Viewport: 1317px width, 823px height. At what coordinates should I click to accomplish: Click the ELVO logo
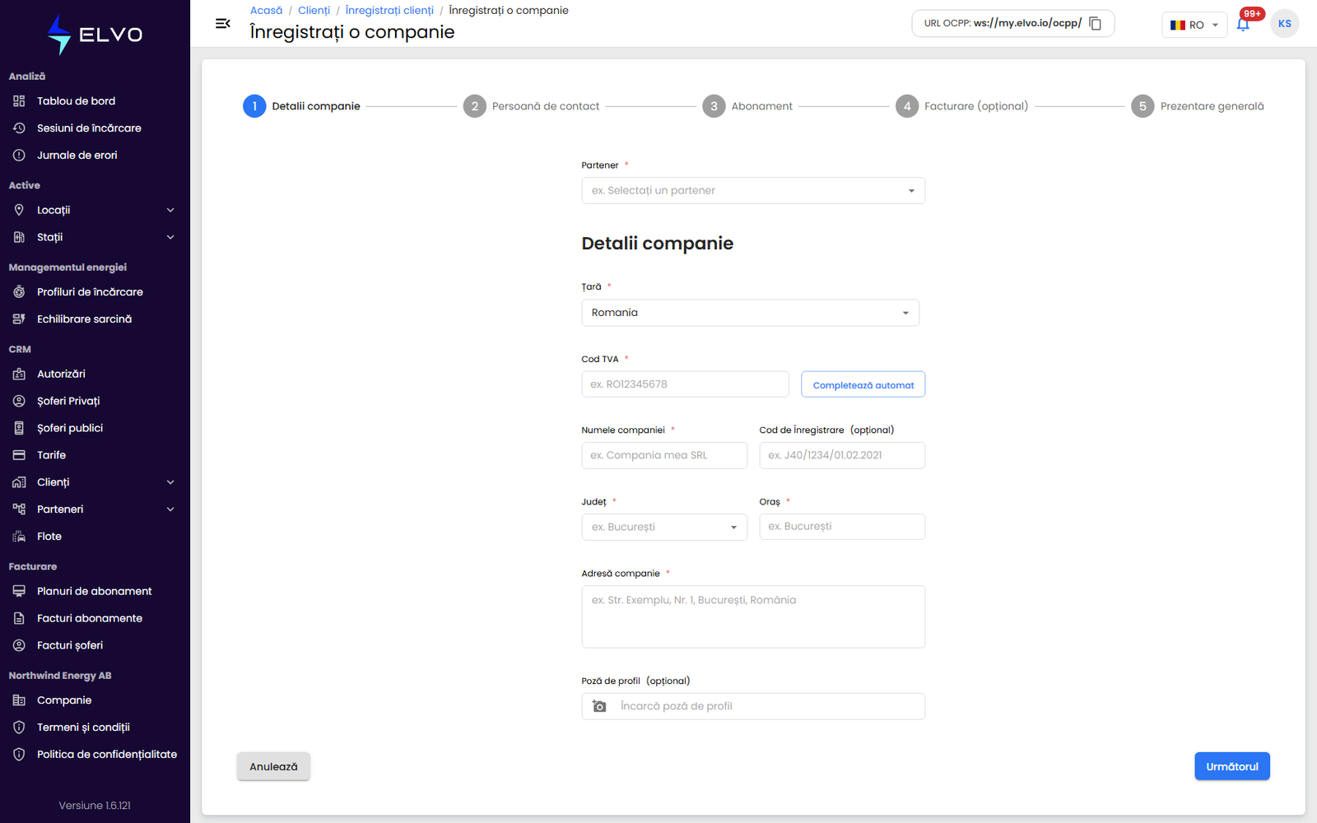pos(95,35)
